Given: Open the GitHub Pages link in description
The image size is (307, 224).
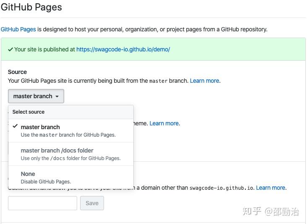Looking at the screenshot, I should pyautogui.click(x=18, y=29).
